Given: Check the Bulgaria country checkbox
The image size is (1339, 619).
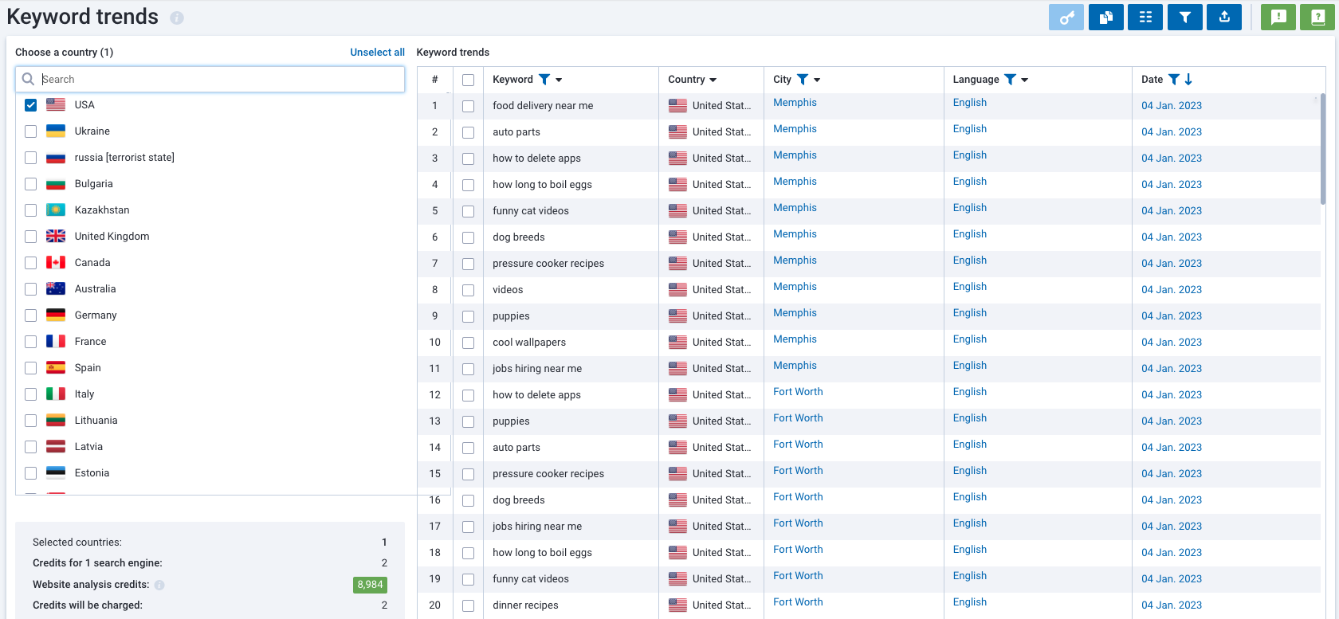Looking at the screenshot, I should click(x=30, y=184).
